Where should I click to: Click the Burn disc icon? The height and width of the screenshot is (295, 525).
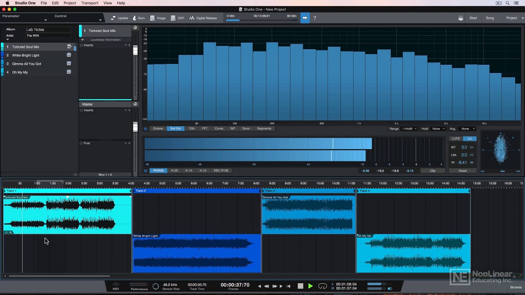tap(135, 18)
